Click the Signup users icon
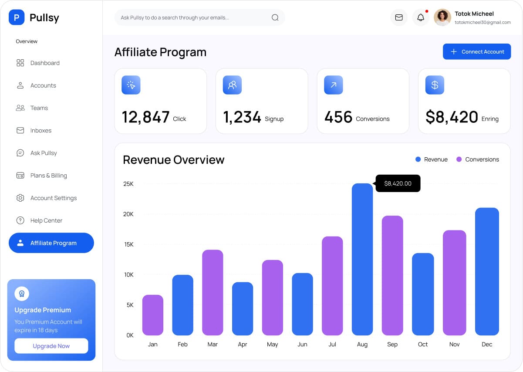The width and height of the screenshot is (523, 372). (x=232, y=85)
